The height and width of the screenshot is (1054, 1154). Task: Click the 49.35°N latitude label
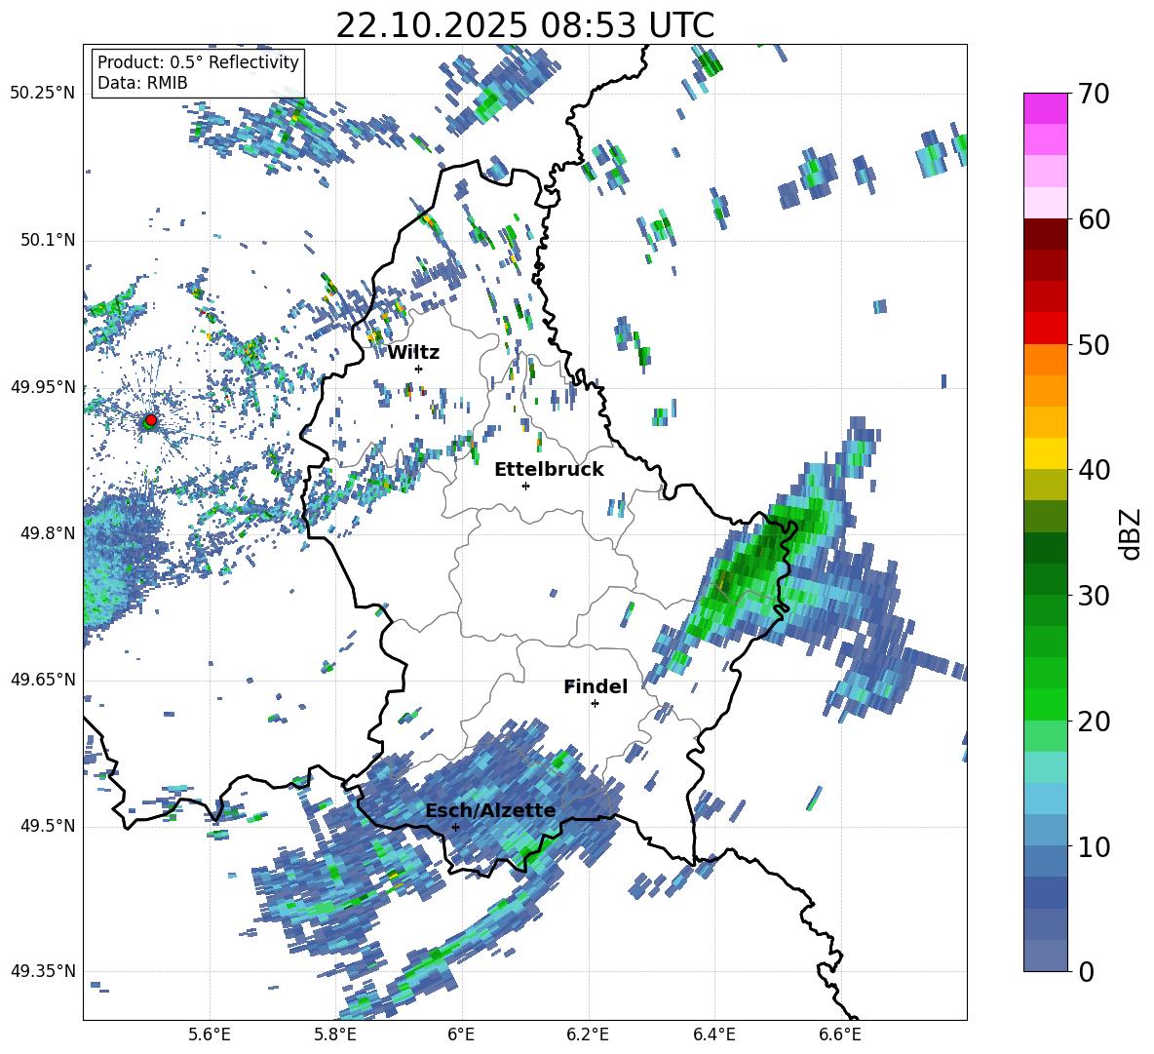pos(43,971)
